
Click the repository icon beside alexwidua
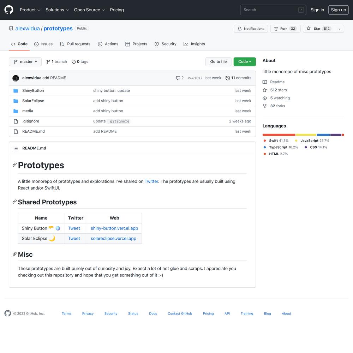[11, 28]
